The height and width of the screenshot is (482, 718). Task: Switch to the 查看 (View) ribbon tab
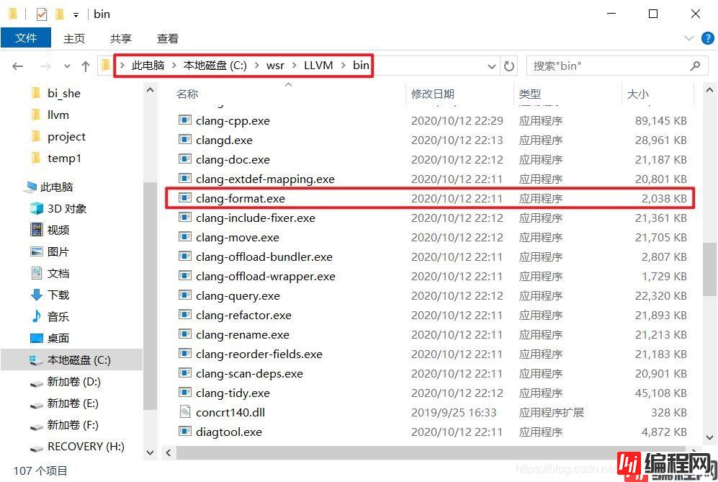click(x=167, y=38)
